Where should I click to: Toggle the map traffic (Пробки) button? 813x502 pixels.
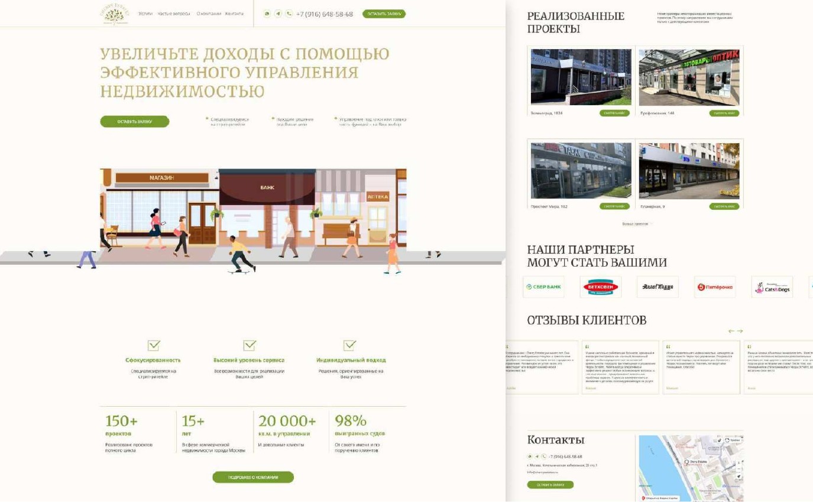click(x=733, y=440)
